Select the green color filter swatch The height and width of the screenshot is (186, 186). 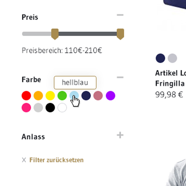click(x=62, y=96)
